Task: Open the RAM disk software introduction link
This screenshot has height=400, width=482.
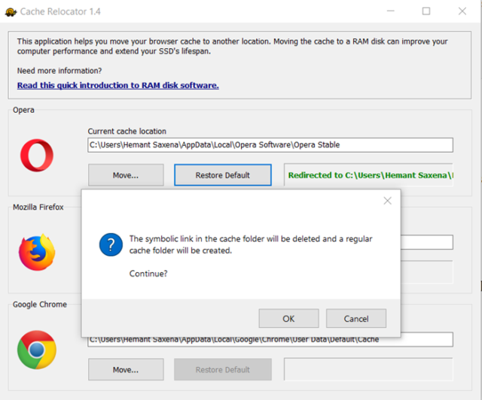Action: tap(117, 85)
